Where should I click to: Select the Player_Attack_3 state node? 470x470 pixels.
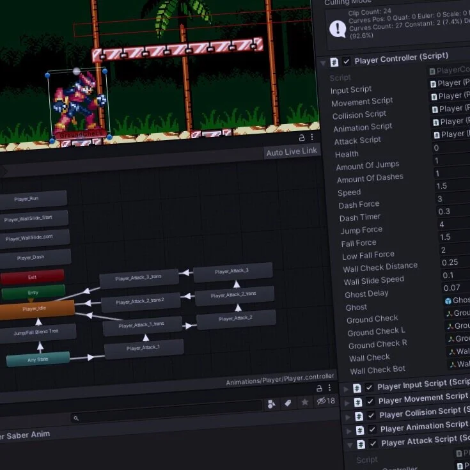(x=233, y=272)
